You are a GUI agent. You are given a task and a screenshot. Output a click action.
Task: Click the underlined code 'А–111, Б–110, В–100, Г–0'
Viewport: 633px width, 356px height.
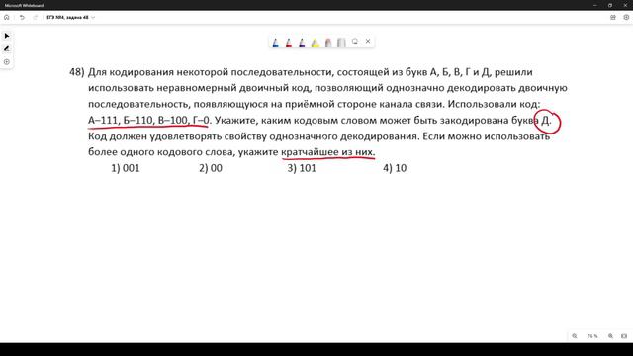[x=148, y=121]
